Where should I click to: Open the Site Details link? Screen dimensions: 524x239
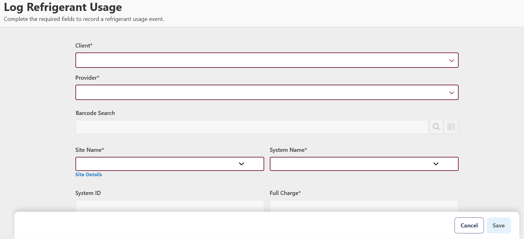[89, 175]
